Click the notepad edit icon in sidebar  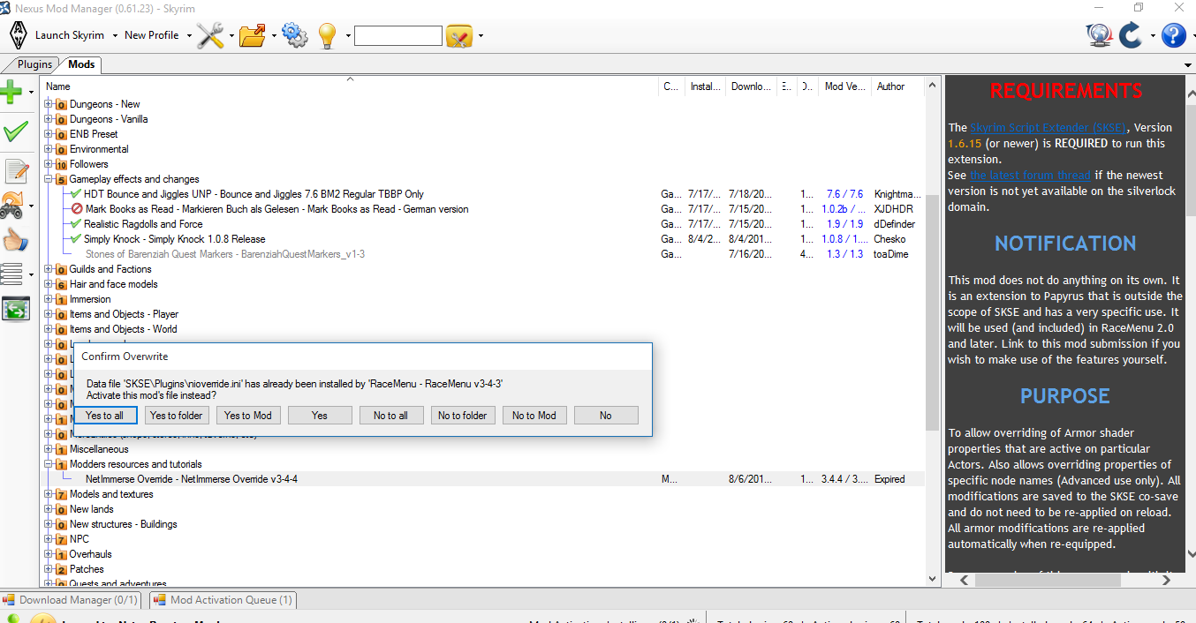coord(15,171)
